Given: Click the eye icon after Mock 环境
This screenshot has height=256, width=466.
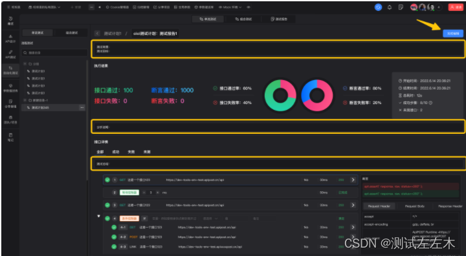Looking at the screenshot, I should tap(249, 7).
